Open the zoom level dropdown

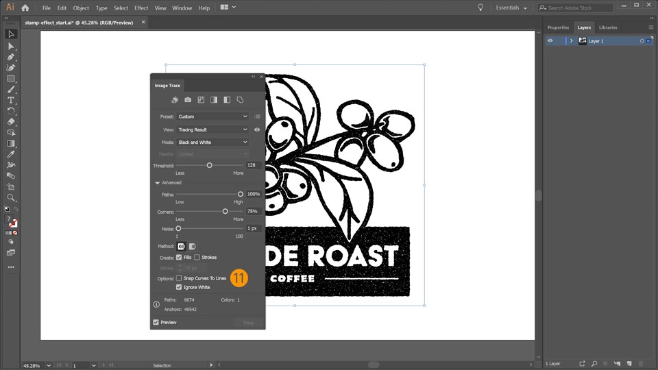(49, 365)
